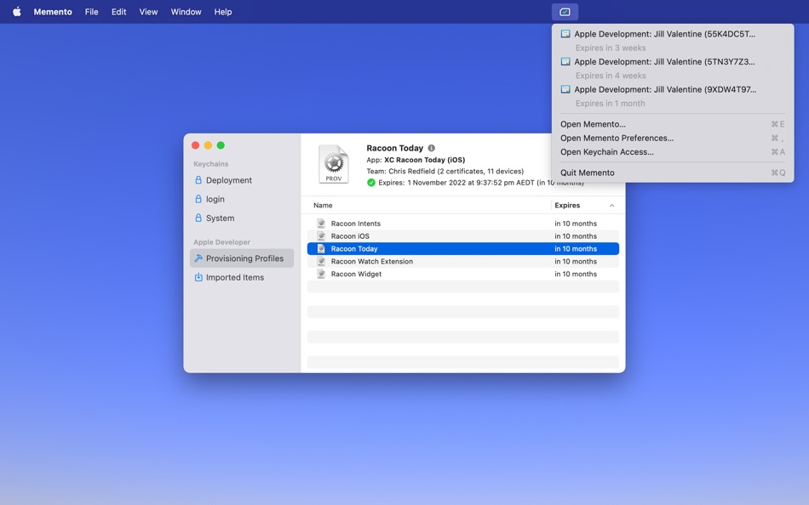Click Racoon Intents' 'in 10 months' expiry cell
The width and height of the screenshot is (809, 505).
tap(576, 223)
